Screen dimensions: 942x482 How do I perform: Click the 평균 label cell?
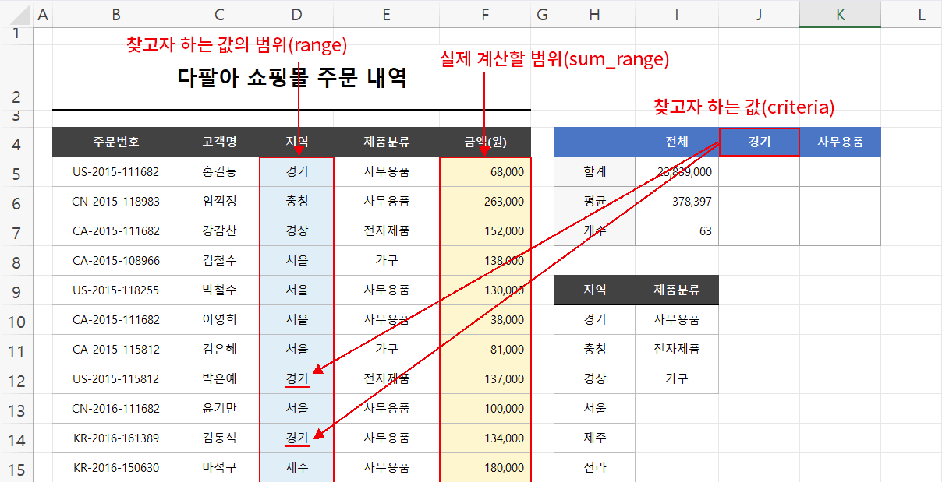594,201
